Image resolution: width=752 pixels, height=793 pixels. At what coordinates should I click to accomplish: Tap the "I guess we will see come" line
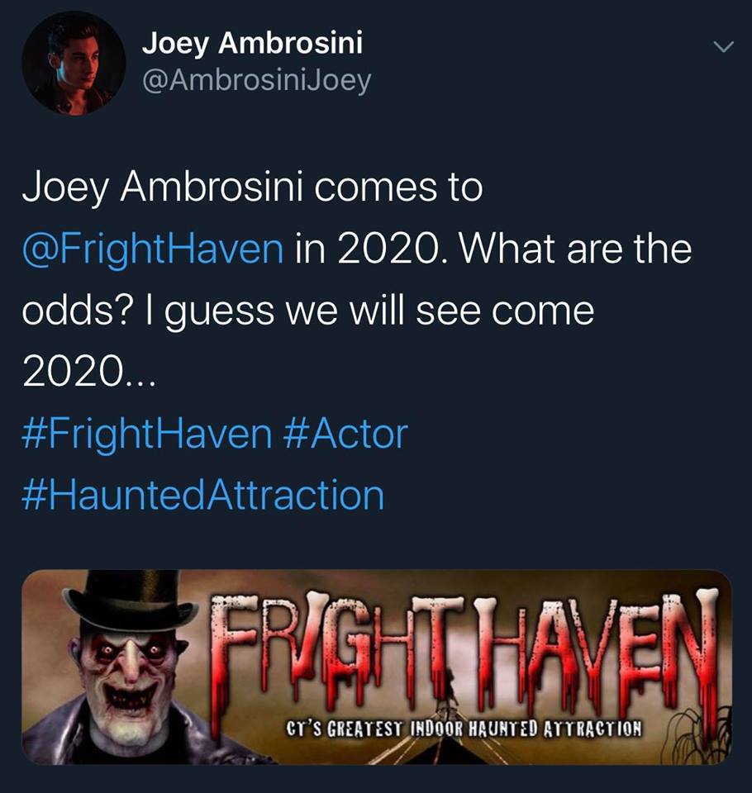coord(369,311)
